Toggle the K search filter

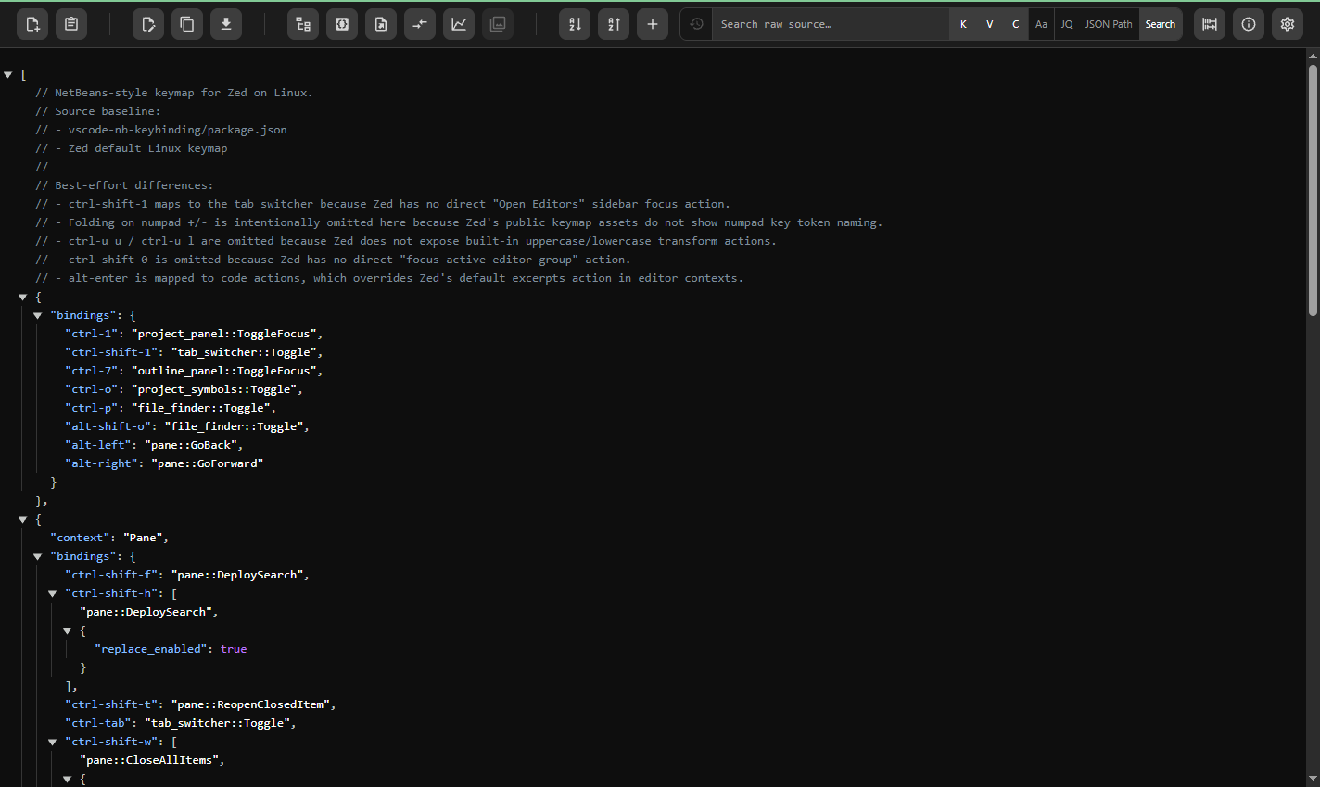[964, 24]
